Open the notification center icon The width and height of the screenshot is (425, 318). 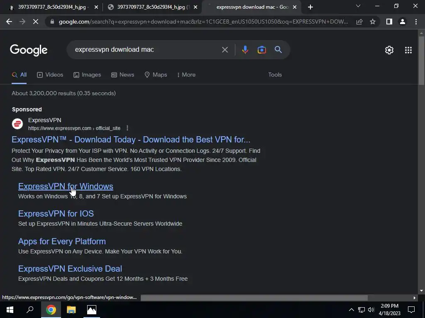(x=411, y=310)
